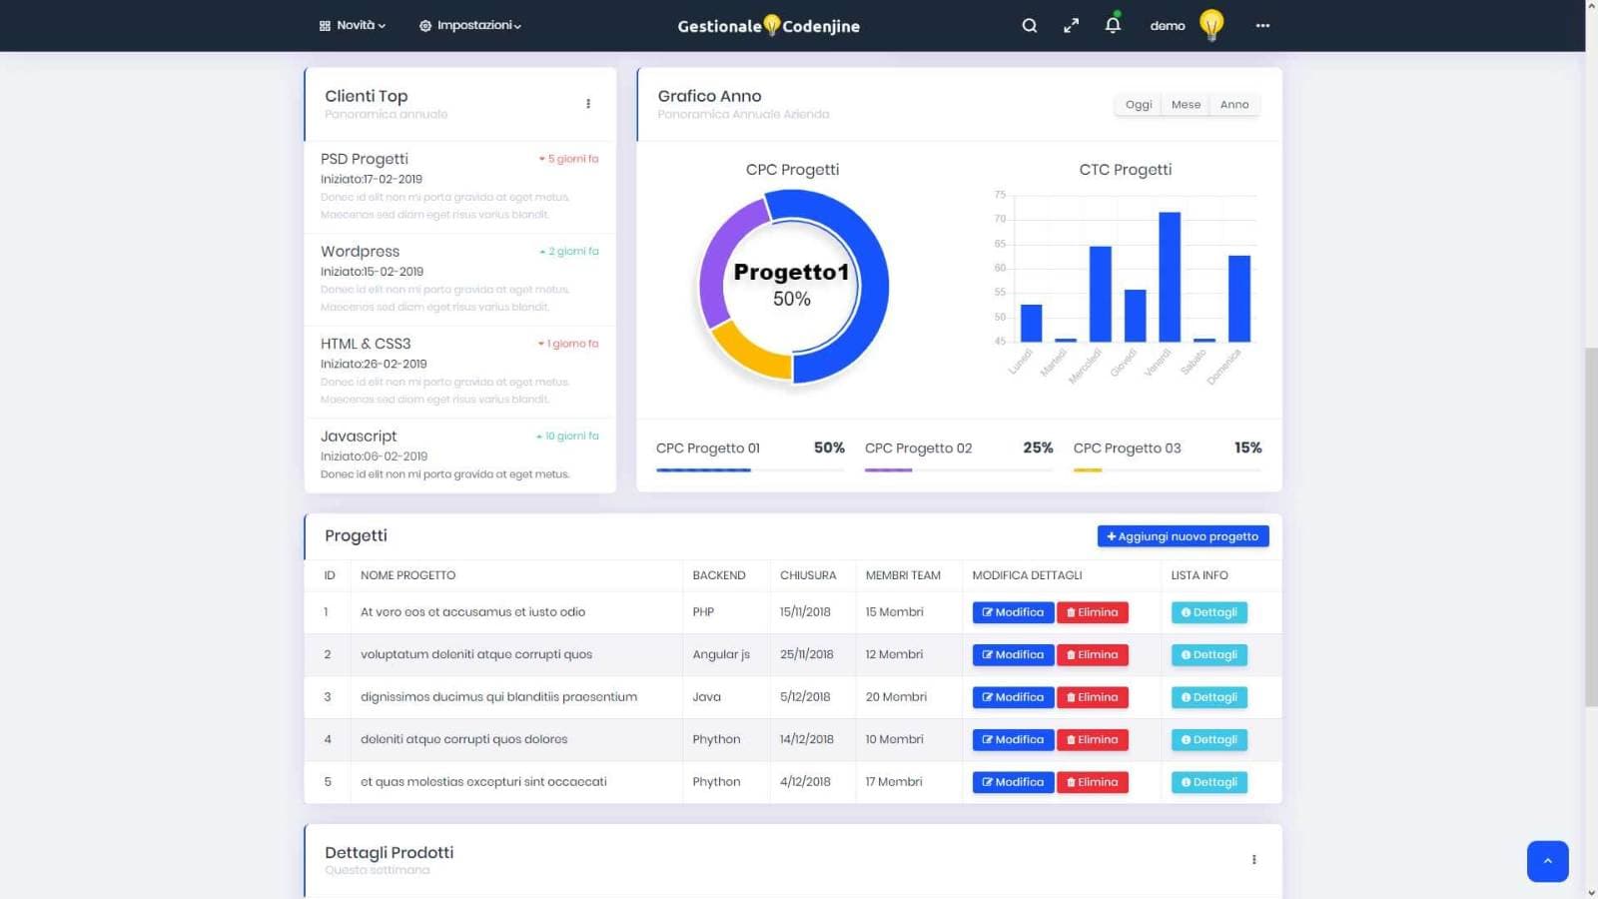Open Dettagli for project 5
Viewport: 1598px width, 899px height.
point(1208,782)
